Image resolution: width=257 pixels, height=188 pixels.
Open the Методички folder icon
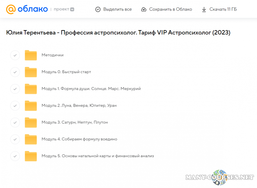tap(31, 55)
